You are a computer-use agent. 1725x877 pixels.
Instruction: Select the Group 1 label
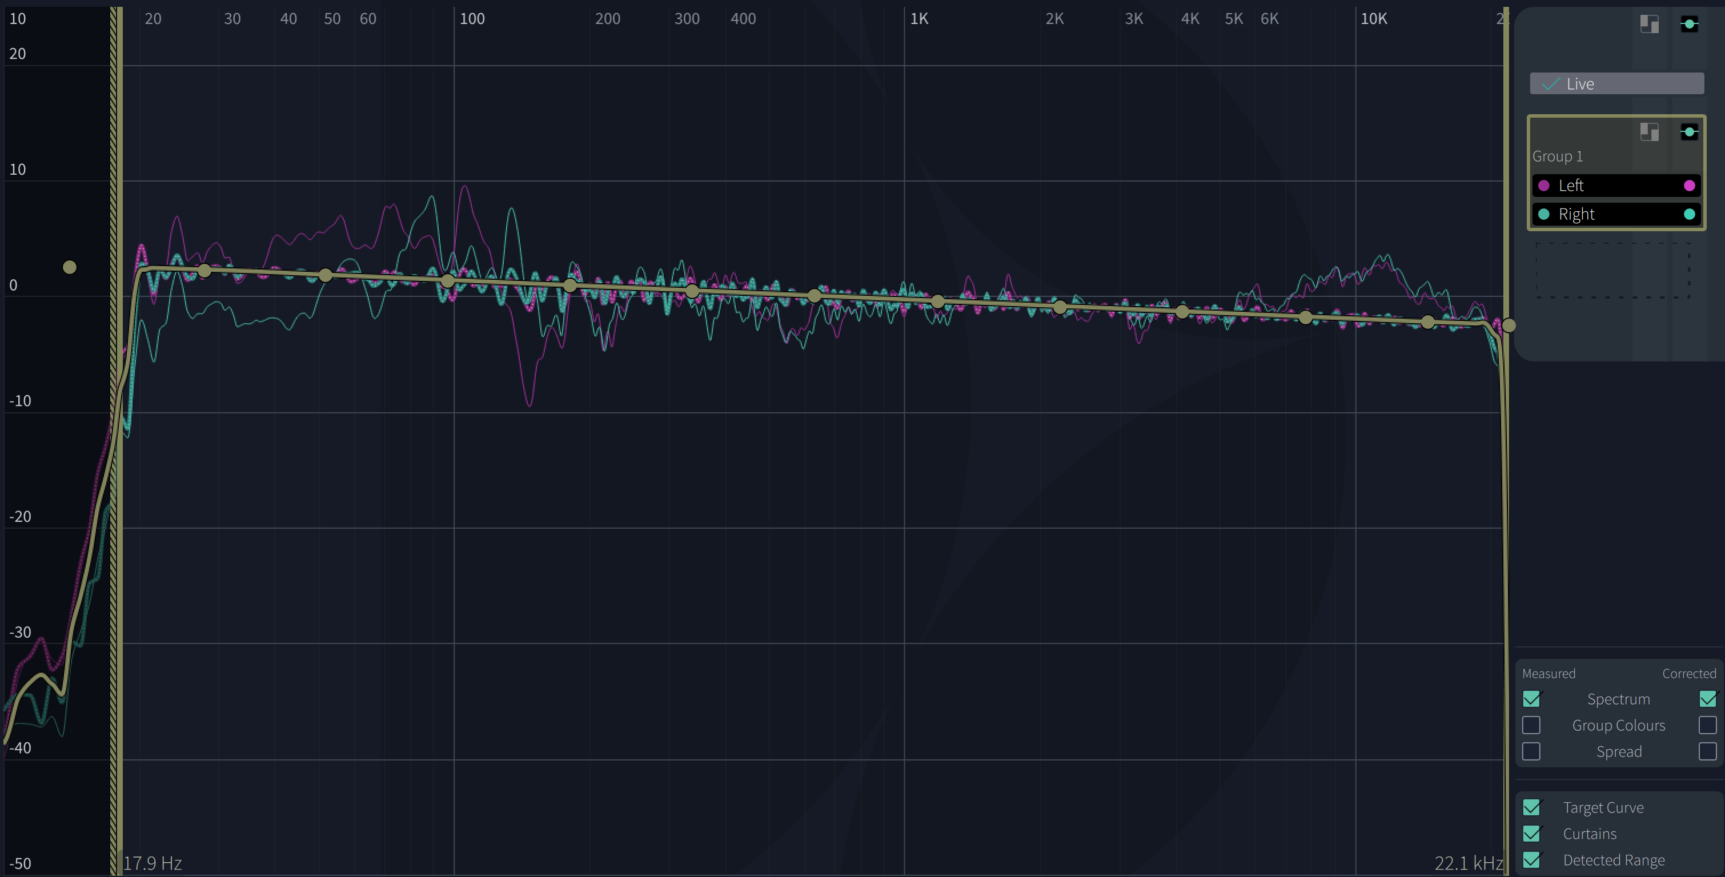click(x=1558, y=156)
